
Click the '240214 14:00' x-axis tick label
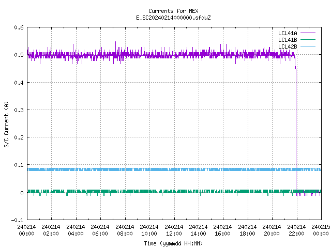coord(198,230)
